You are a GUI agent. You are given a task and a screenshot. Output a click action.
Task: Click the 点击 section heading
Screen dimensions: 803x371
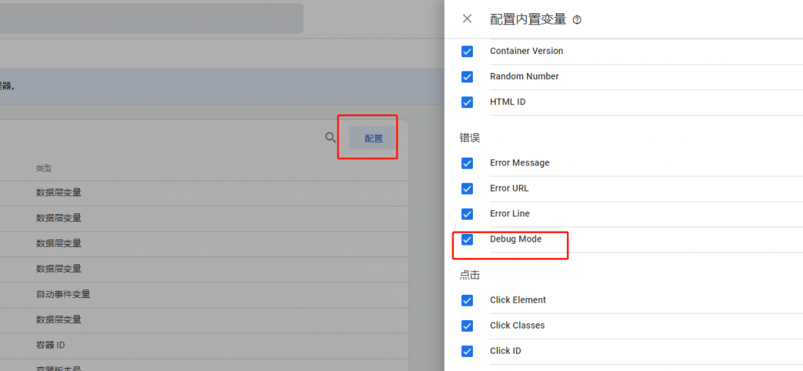[470, 275]
